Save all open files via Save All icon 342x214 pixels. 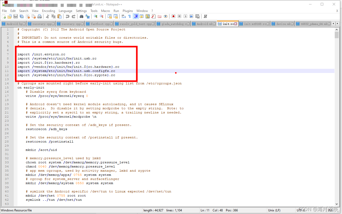(x=21, y=16)
